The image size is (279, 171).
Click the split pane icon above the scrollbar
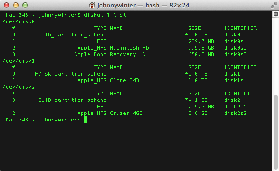(276, 14)
